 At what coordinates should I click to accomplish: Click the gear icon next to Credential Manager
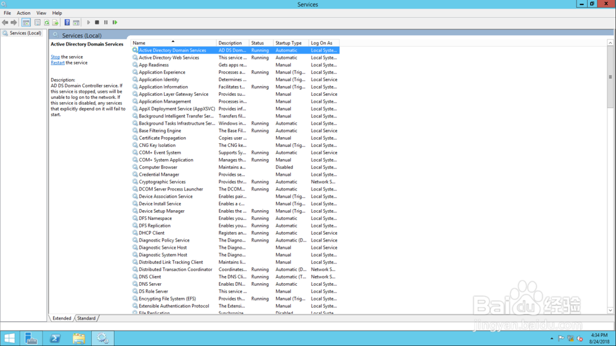click(135, 175)
